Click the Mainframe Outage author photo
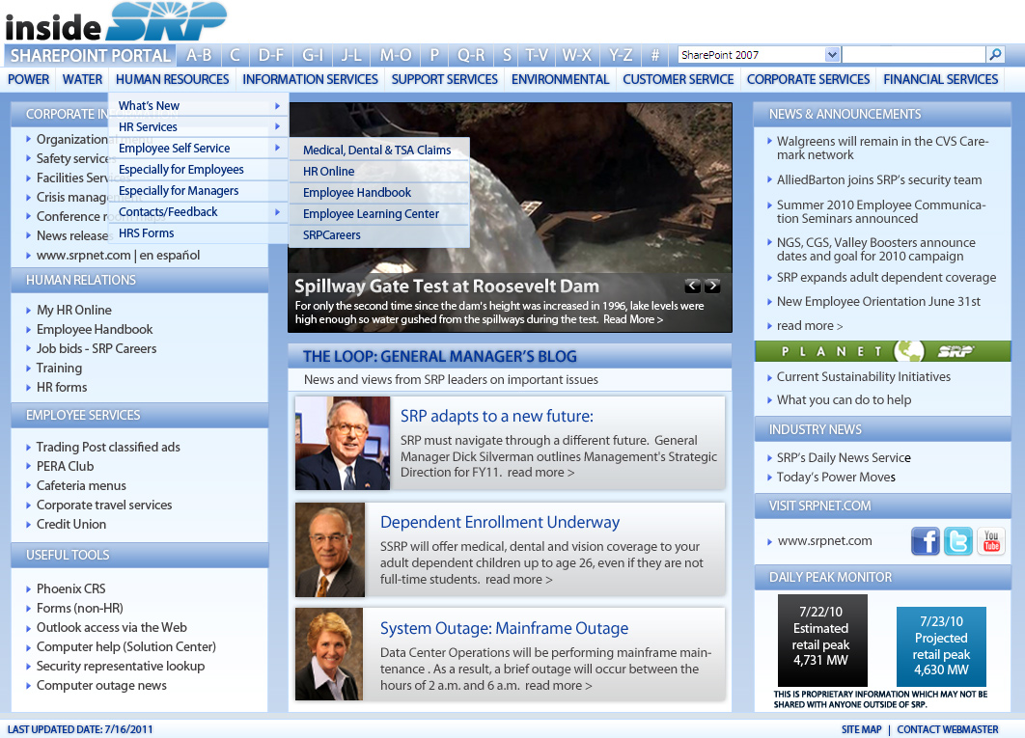Image resolution: width=1025 pixels, height=738 pixels. (329, 654)
